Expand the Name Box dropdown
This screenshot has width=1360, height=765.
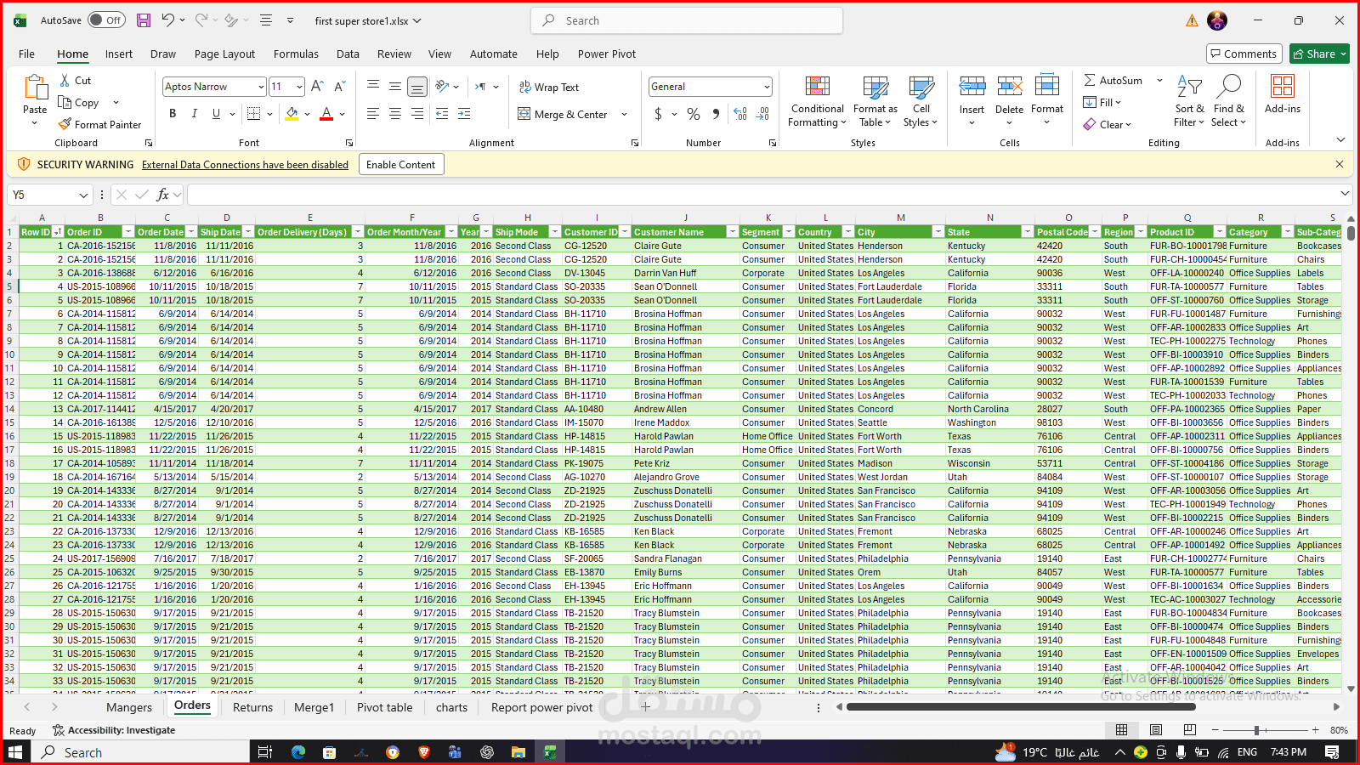(x=83, y=195)
